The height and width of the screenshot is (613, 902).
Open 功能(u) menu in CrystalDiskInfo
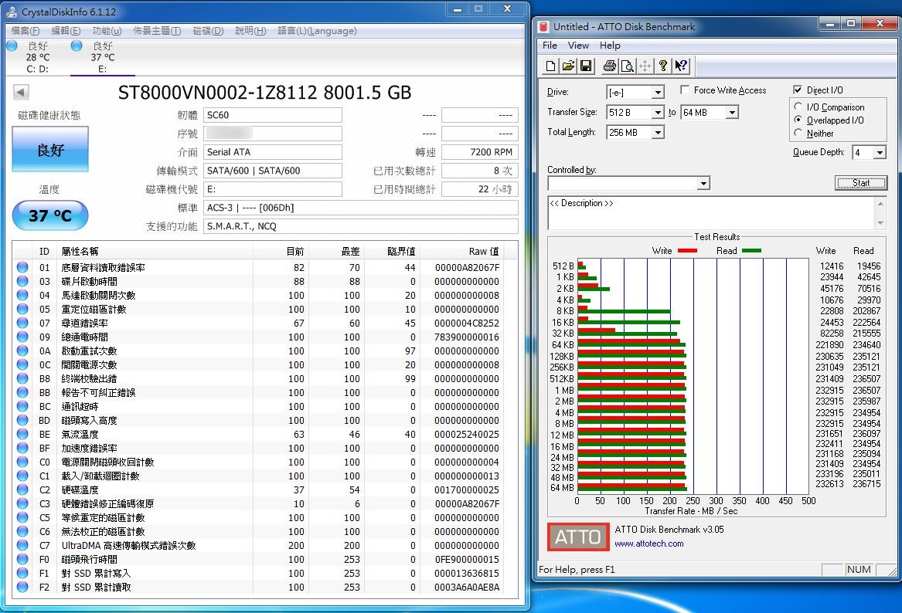107,31
